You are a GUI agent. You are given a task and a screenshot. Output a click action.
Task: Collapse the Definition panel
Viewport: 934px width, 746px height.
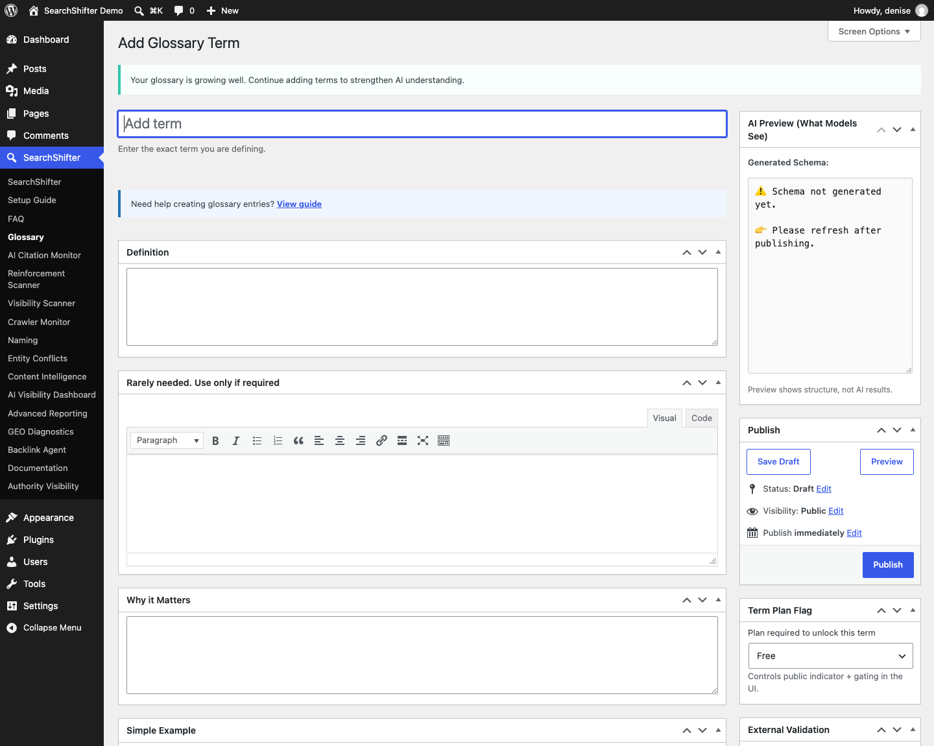(x=718, y=252)
